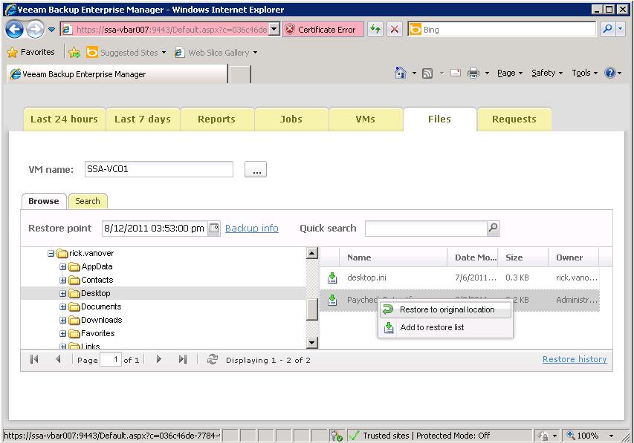The height and width of the screenshot is (443, 634).
Task: Click the RSS feeds icon
Action: pyautogui.click(x=427, y=73)
